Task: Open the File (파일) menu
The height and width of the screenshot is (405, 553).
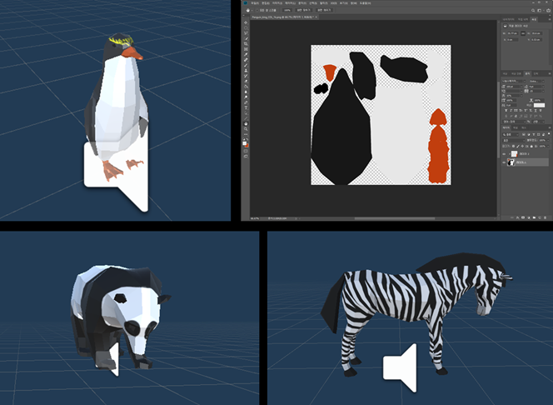Action: click(x=255, y=3)
